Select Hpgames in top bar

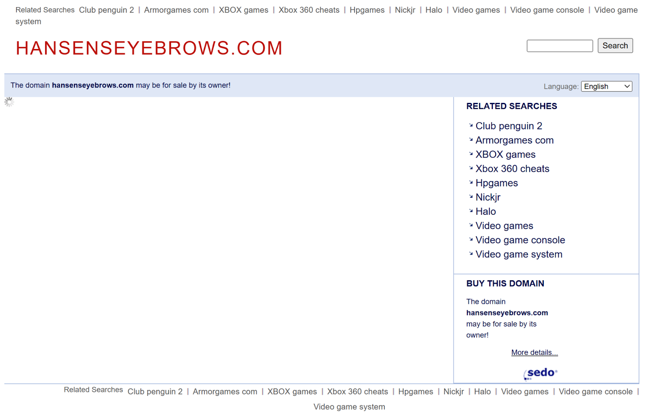click(x=367, y=10)
